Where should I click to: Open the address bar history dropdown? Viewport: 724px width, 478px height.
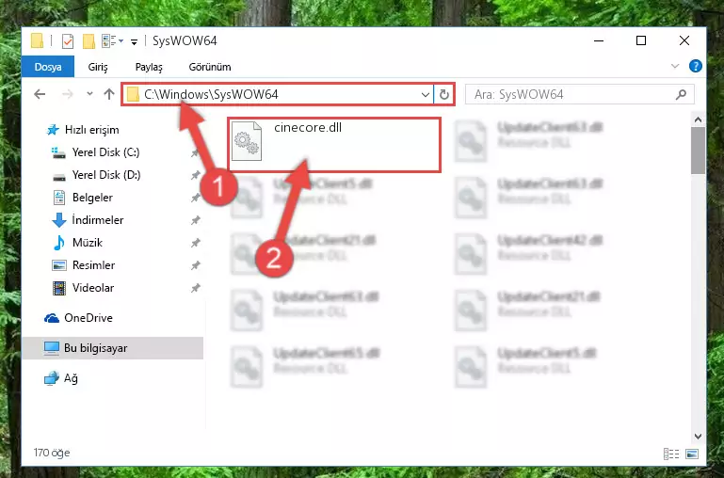click(x=426, y=95)
